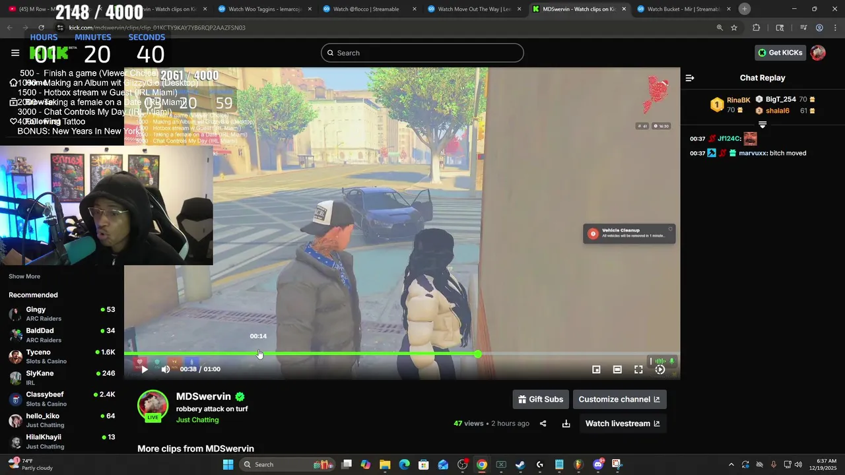Play the clip video
The width and height of the screenshot is (845, 475).
[145, 369]
